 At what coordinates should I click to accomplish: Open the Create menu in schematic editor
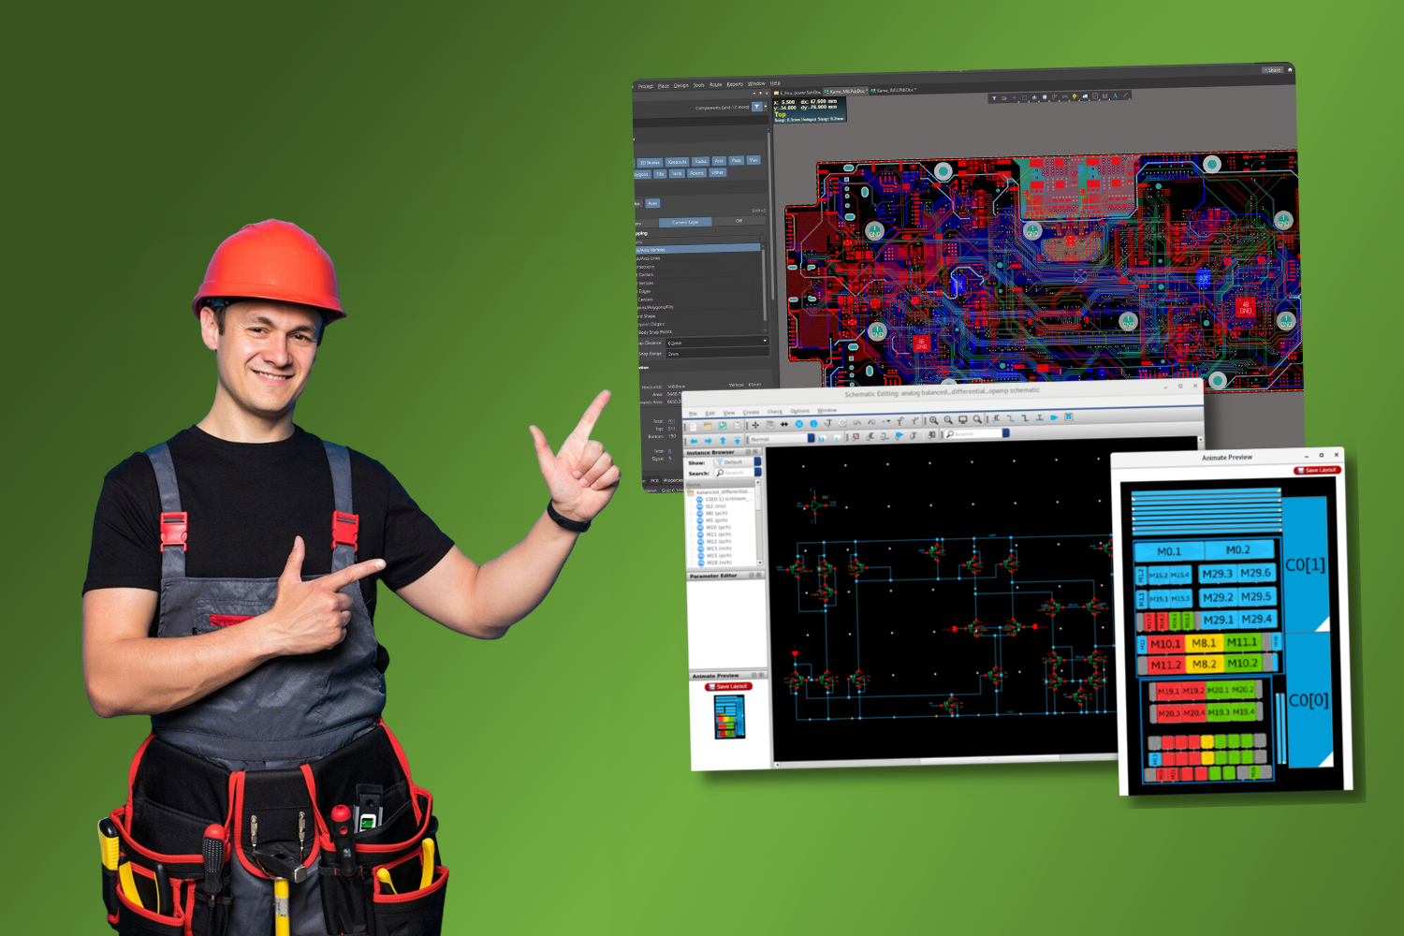click(x=751, y=412)
